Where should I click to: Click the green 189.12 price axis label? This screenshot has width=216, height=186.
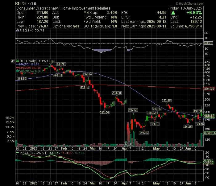pos(209,116)
